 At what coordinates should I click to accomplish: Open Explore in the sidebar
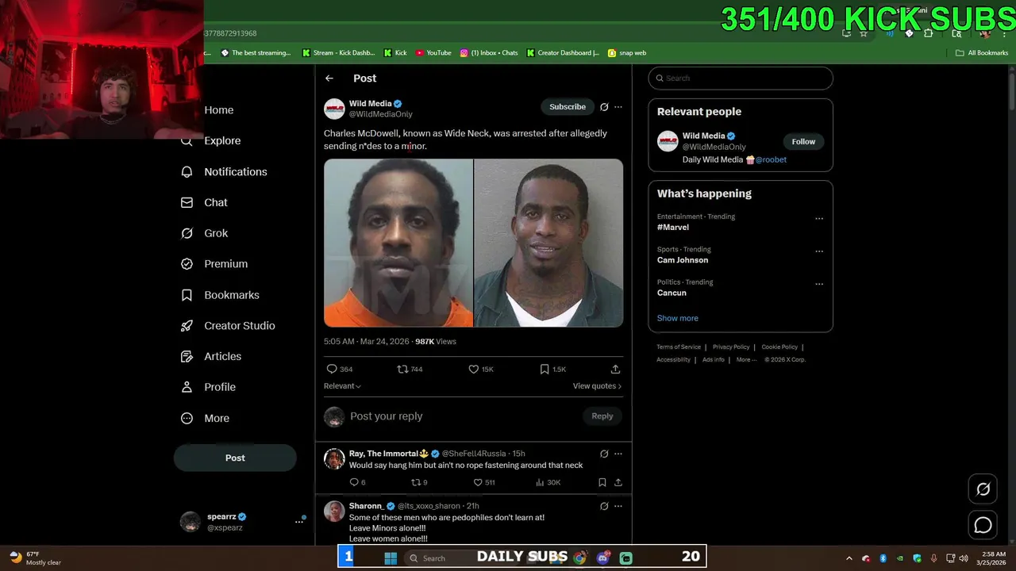coord(222,141)
